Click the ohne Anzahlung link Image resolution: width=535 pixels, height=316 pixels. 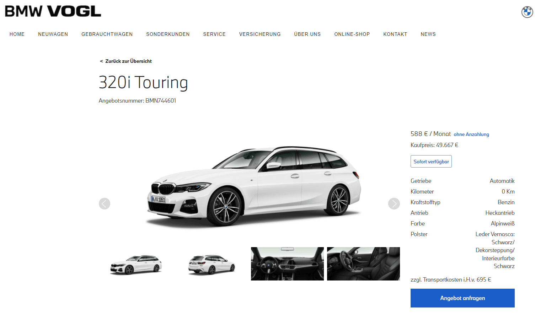coord(471,134)
